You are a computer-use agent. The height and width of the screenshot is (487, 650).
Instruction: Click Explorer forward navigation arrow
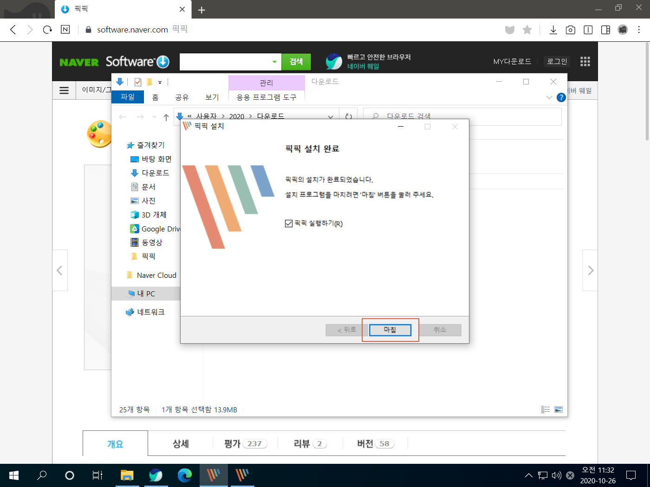click(x=140, y=117)
